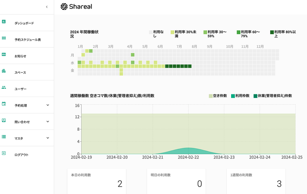Click the Dashboard chart icon in sidebar
Screen dimensions: 307x194
[4, 22]
